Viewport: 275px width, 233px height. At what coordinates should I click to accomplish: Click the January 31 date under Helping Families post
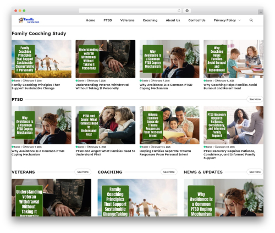[x=161, y=147]
